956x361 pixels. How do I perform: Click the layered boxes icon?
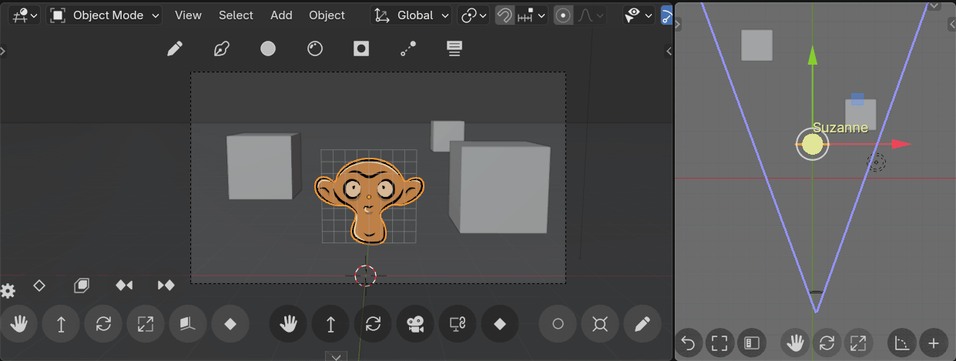pyautogui.click(x=82, y=286)
